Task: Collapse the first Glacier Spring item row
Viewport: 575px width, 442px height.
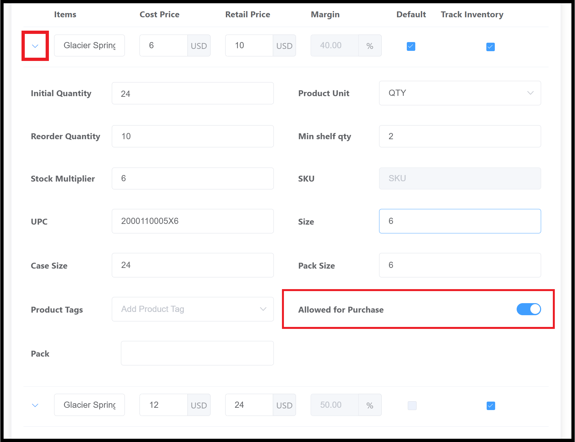Action: click(x=35, y=46)
